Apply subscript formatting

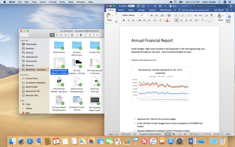tap(144, 20)
